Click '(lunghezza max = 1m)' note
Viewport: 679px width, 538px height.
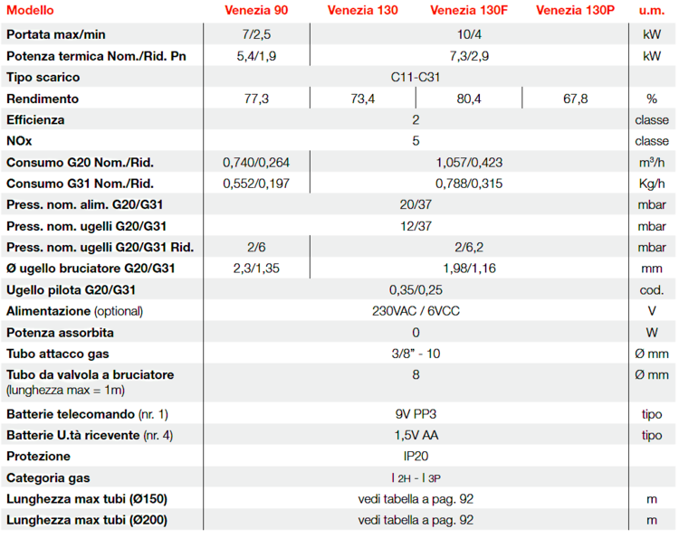point(65,391)
